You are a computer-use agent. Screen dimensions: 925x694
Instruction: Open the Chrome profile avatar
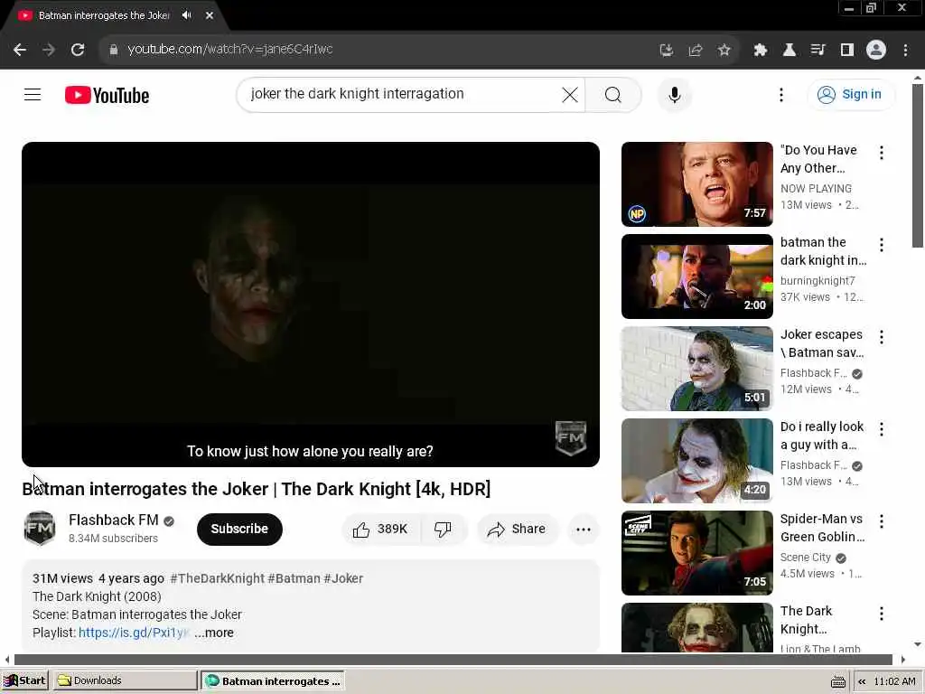876,51
